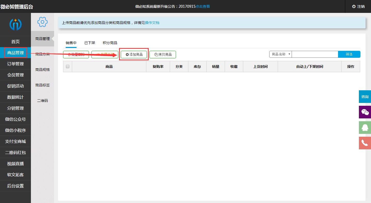
Task: Click the WeChat contact icon
Action: click(x=365, y=112)
